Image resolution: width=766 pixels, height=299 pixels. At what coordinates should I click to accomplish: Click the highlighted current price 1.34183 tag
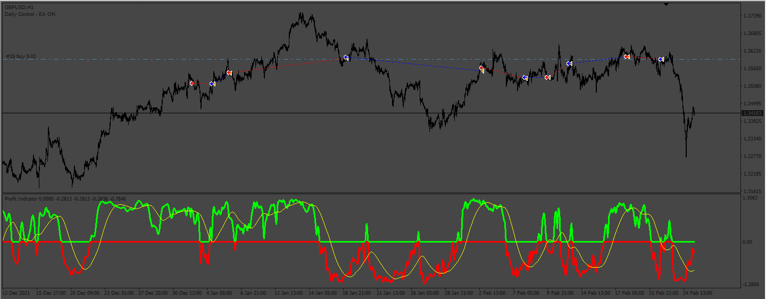pos(753,113)
